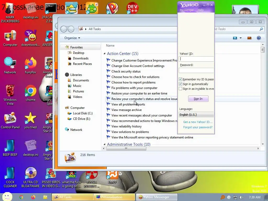The image size is (268, 201).
Task: Open PISSED BIRDS IN VIDEO G... icon
Action: tap(51, 177)
